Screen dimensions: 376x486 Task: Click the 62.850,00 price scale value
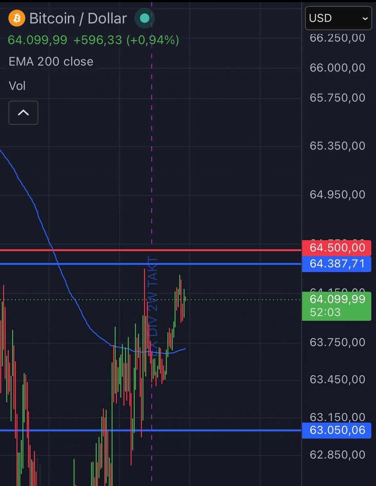(338, 455)
